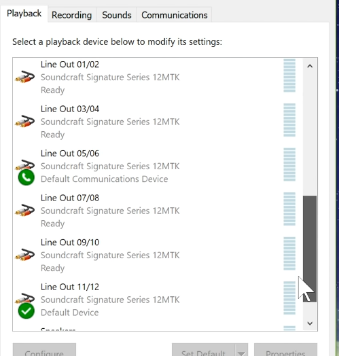This screenshot has width=339, height=356.
Task: Select the Line Out 09/10 RCA cable icon
Action: 24,255
